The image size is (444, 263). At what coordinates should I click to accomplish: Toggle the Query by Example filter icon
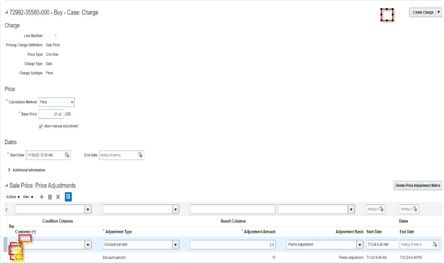click(x=68, y=198)
